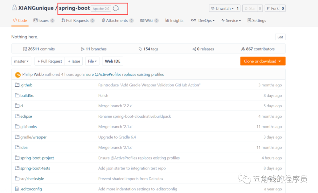Image resolution: width=318 pixels, height=193 pixels.
Task: Open the gradle/wrapper folder
Action: [x=33, y=137]
